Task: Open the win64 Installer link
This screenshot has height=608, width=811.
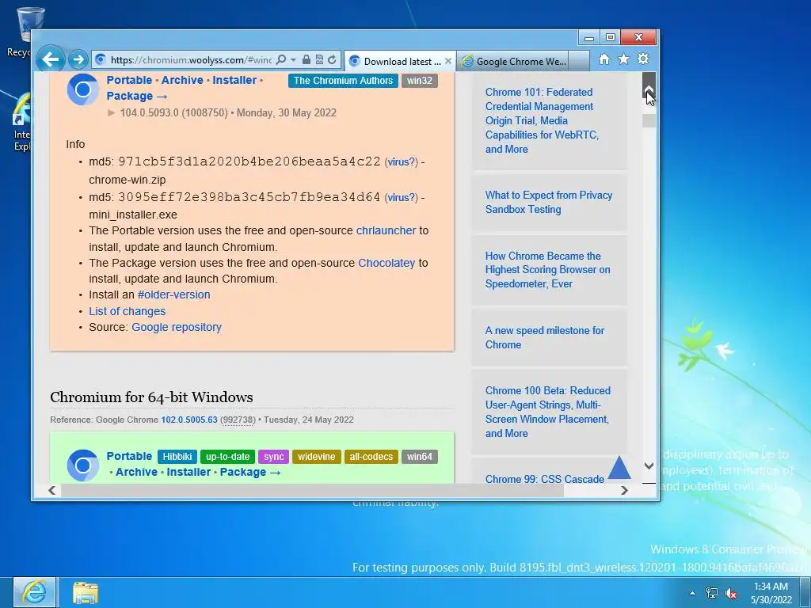Action: coord(188,472)
